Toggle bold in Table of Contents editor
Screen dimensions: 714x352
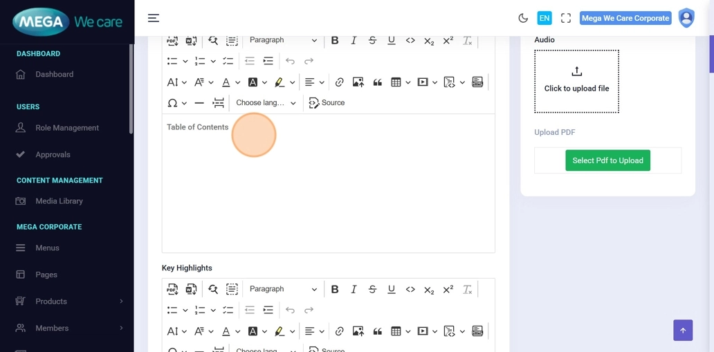pos(335,40)
